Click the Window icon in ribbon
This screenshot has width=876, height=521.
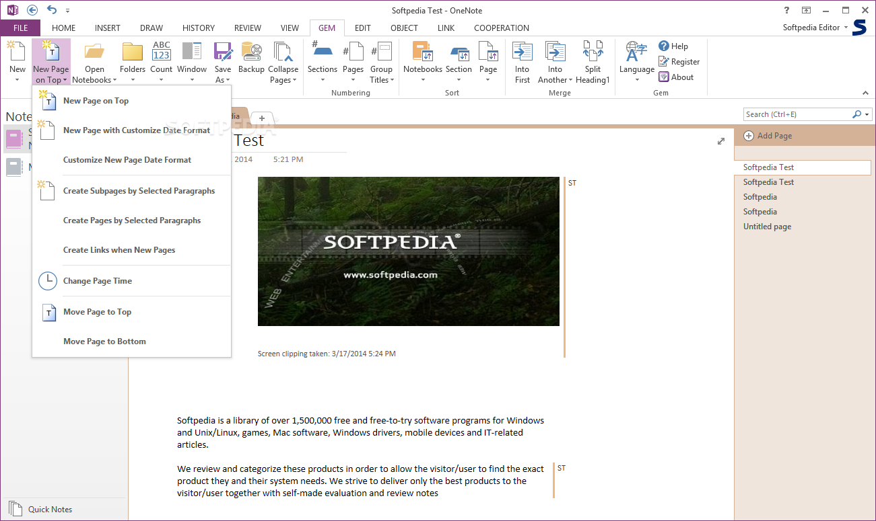pyautogui.click(x=192, y=52)
